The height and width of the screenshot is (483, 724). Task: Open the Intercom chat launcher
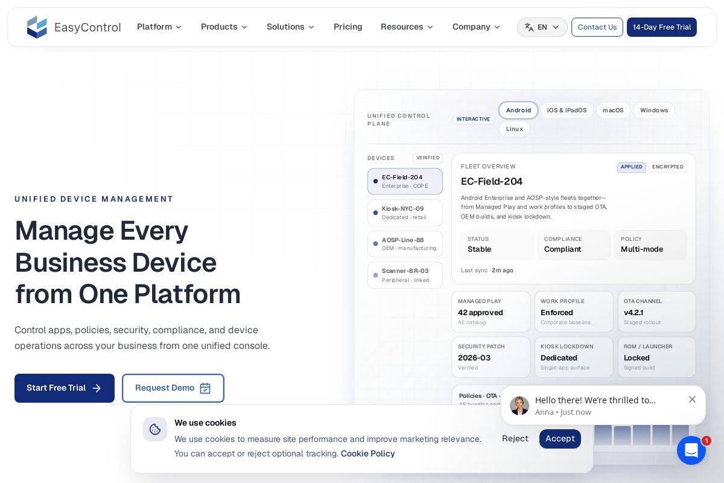coord(691,450)
